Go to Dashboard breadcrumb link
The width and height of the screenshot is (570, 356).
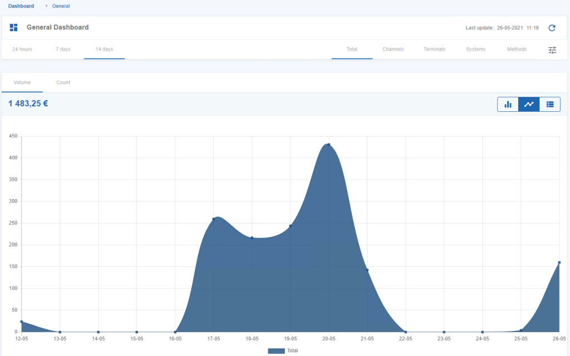21,6
